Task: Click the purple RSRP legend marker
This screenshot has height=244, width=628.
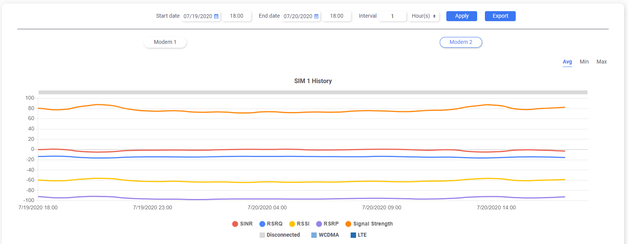Action: coord(319,224)
